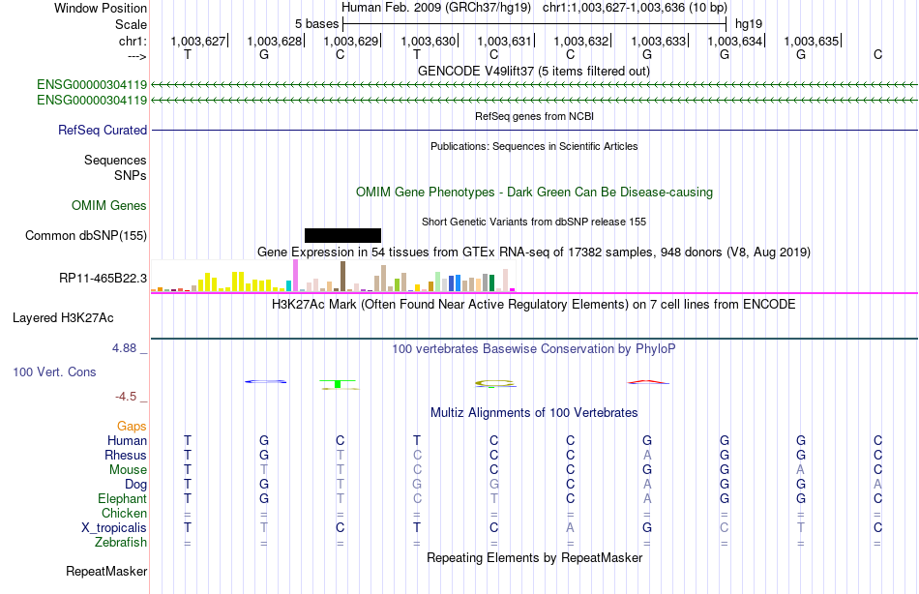This screenshot has height=594, width=919.
Task: Click the reverse-strand arrow label beside sequence
Action: (136, 56)
